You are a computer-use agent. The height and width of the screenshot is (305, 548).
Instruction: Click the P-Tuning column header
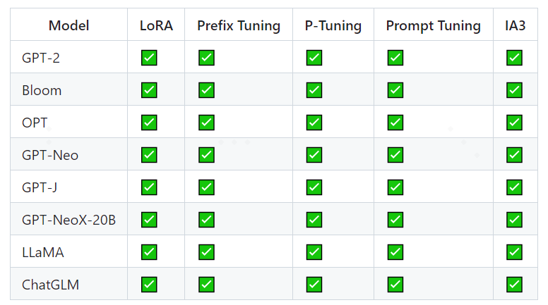(x=333, y=26)
